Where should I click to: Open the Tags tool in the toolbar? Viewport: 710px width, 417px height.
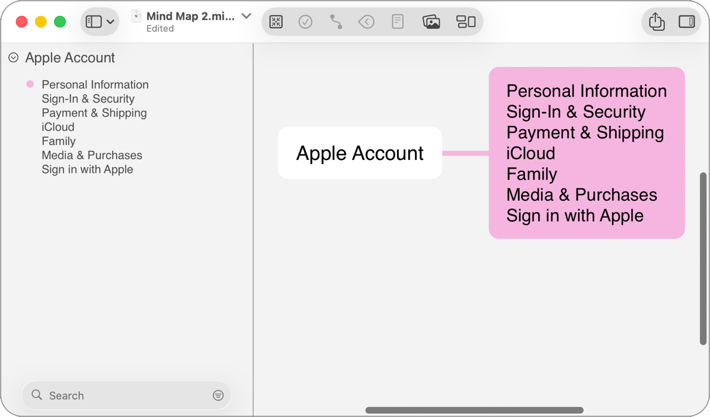coord(366,21)
